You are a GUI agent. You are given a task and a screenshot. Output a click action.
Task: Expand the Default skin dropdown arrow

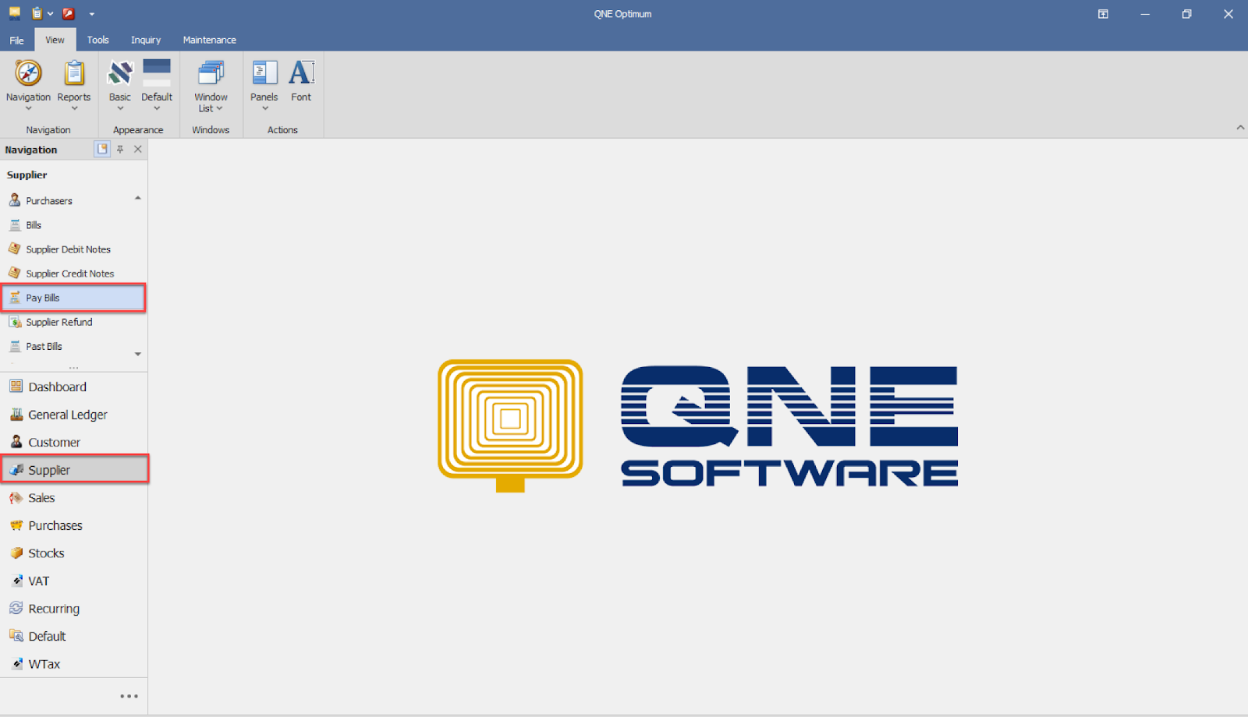[x=157, y=108]
